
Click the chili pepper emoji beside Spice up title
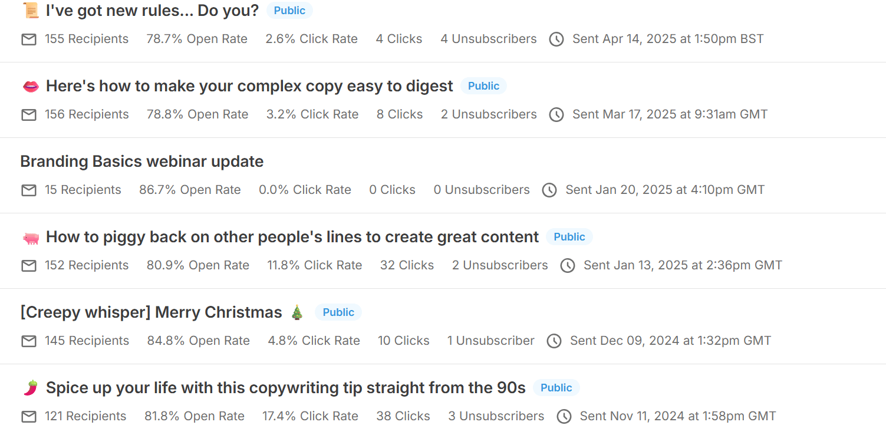tap(30, 388)
